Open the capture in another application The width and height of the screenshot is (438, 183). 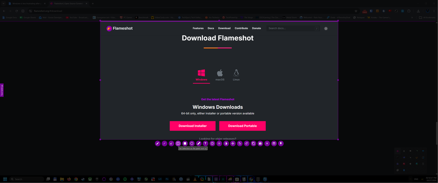(x=274, y=143)
